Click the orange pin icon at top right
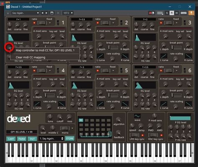This screenshot has height=167, width=198. tap(191, 13)
